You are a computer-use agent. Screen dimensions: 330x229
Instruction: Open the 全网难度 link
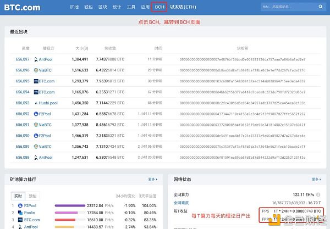tap(181, 203)
